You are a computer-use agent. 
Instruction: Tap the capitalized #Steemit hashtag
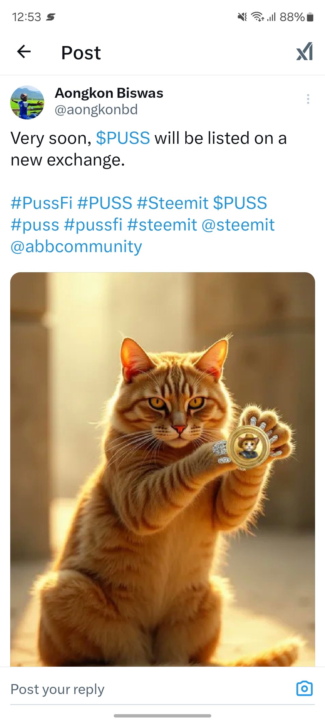(x=173, y=203)
